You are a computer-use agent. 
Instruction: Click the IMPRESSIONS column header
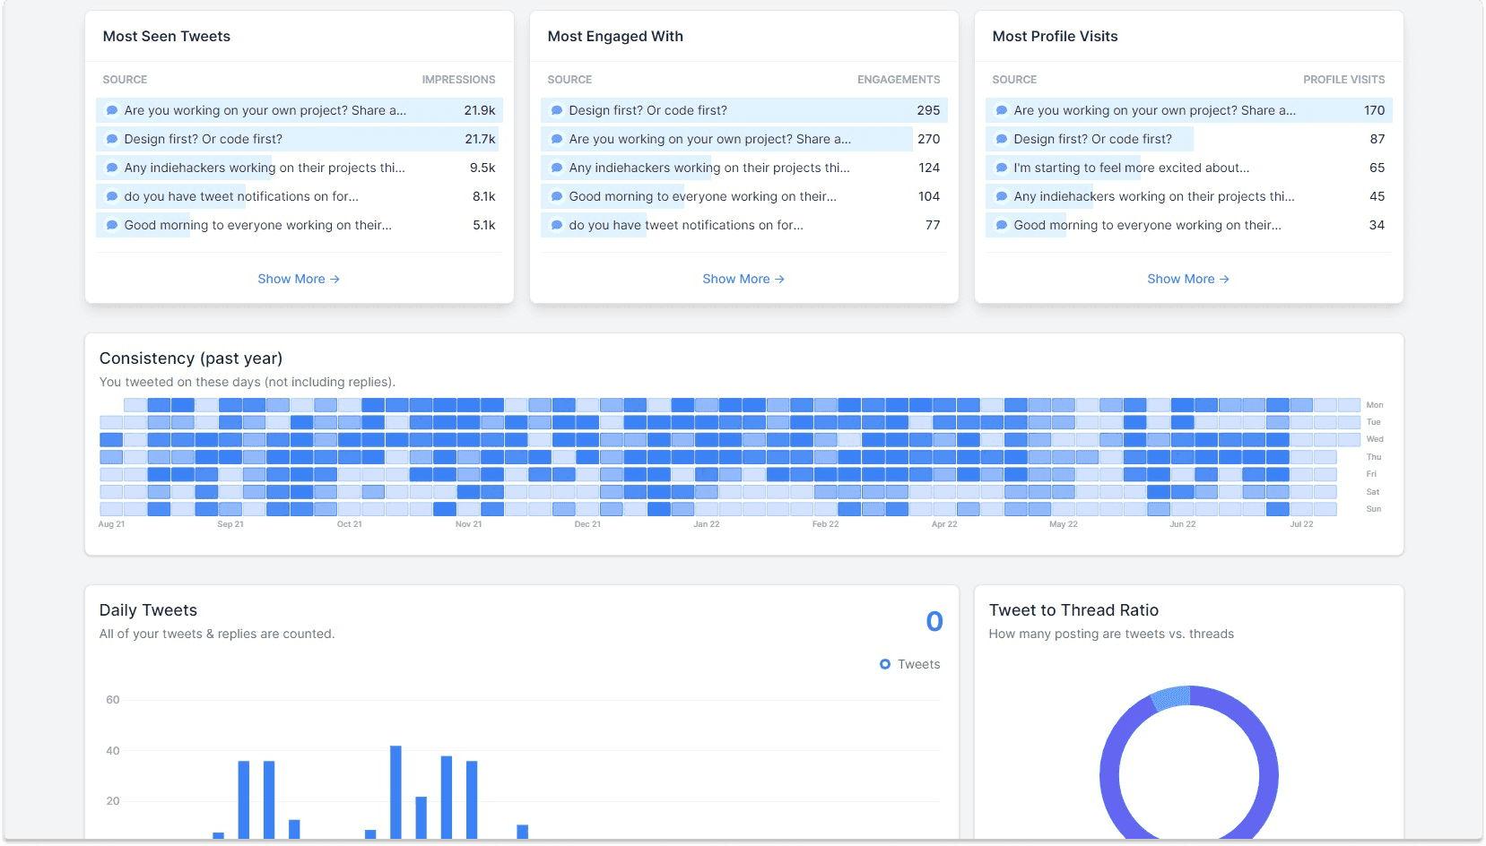[458, 80]
